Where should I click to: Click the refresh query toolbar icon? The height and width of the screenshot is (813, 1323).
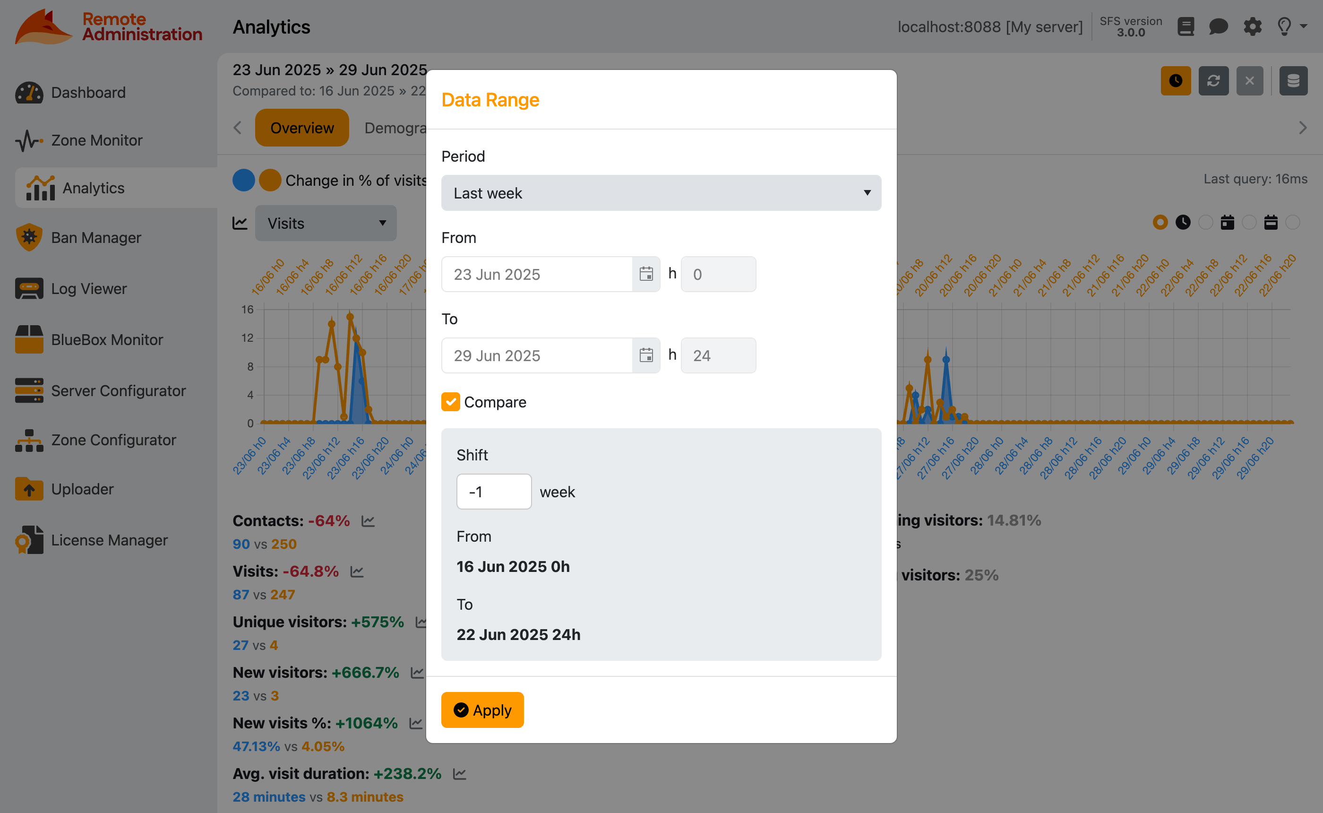pos(1213,81)
